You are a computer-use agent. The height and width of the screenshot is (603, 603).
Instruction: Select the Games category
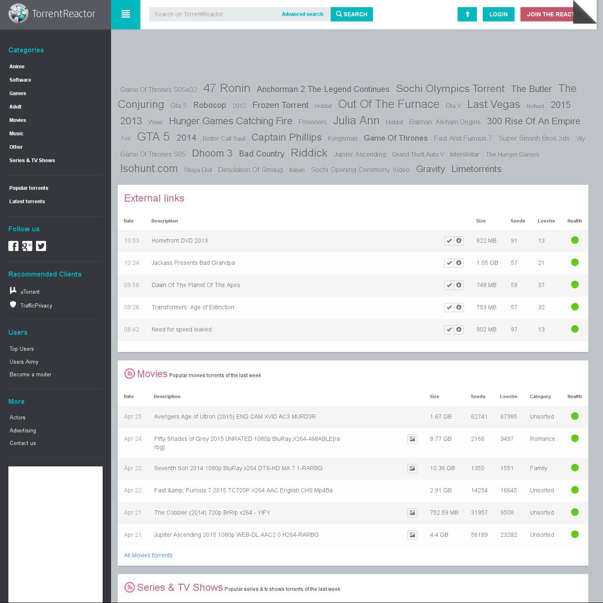coord(18,93)
